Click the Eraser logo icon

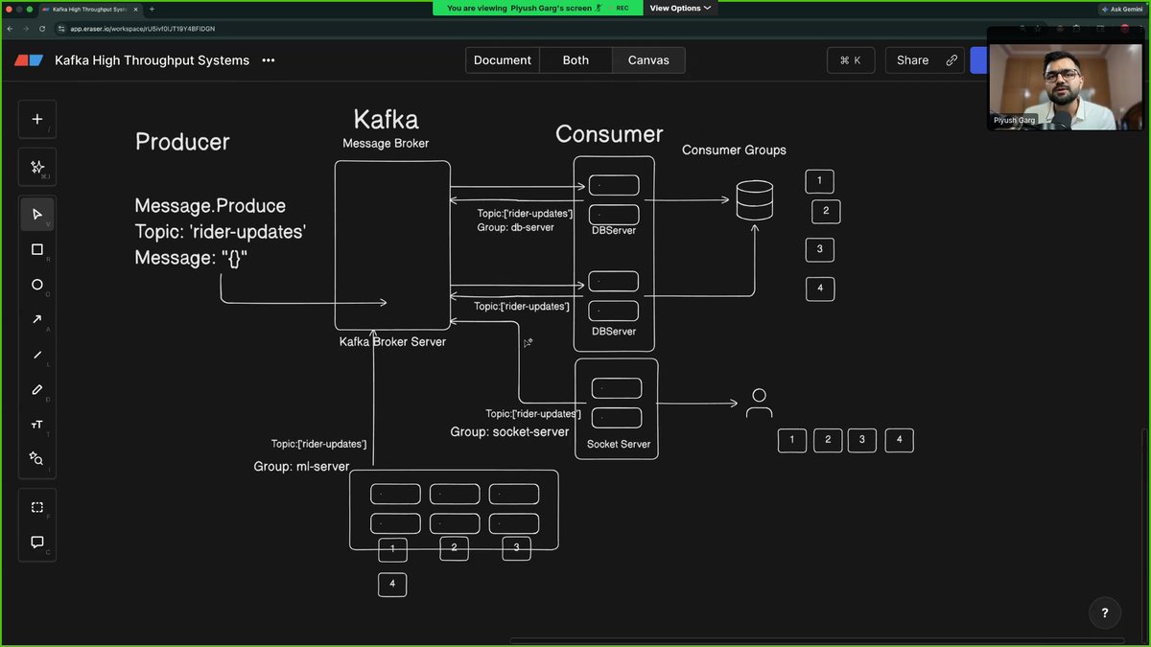[29, 60]
